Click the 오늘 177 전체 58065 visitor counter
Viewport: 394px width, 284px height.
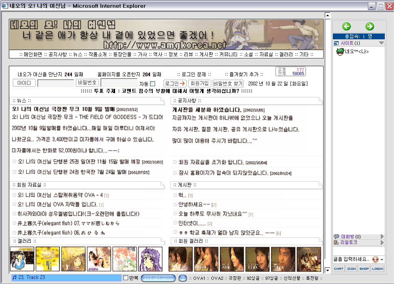pyautogui.click(x=291, y=71)
